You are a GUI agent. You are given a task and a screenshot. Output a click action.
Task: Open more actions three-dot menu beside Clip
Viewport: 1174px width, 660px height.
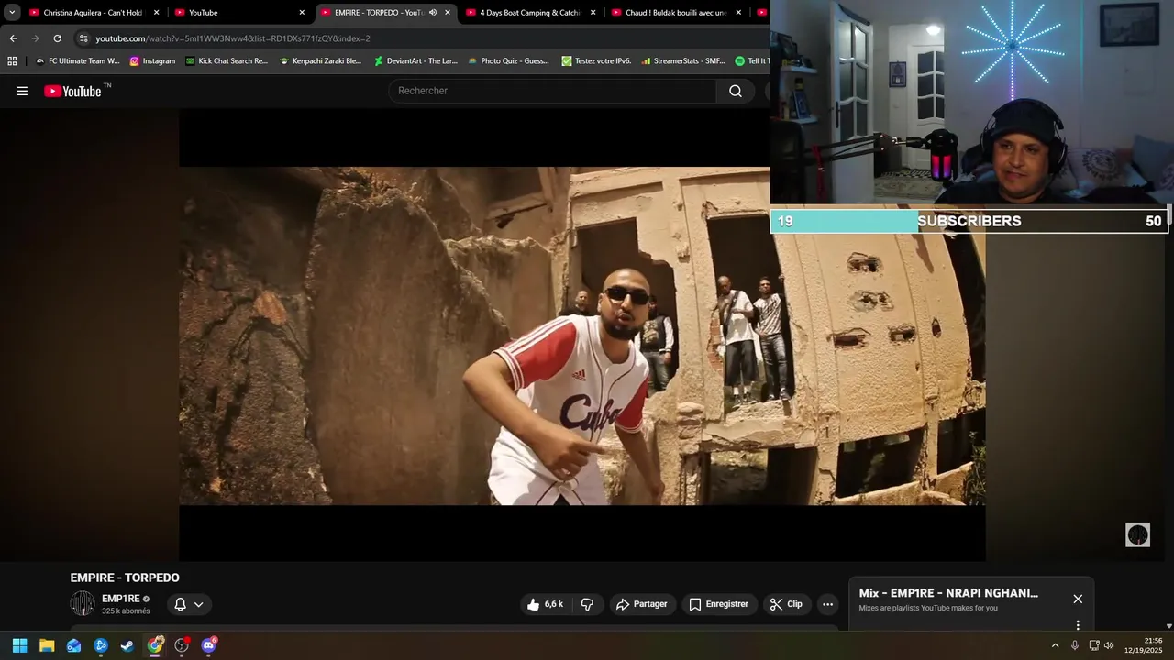click(827, 604)
